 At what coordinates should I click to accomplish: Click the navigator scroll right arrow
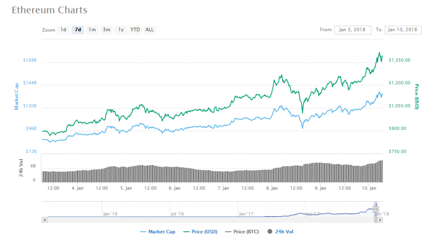(x=380, y=220)
